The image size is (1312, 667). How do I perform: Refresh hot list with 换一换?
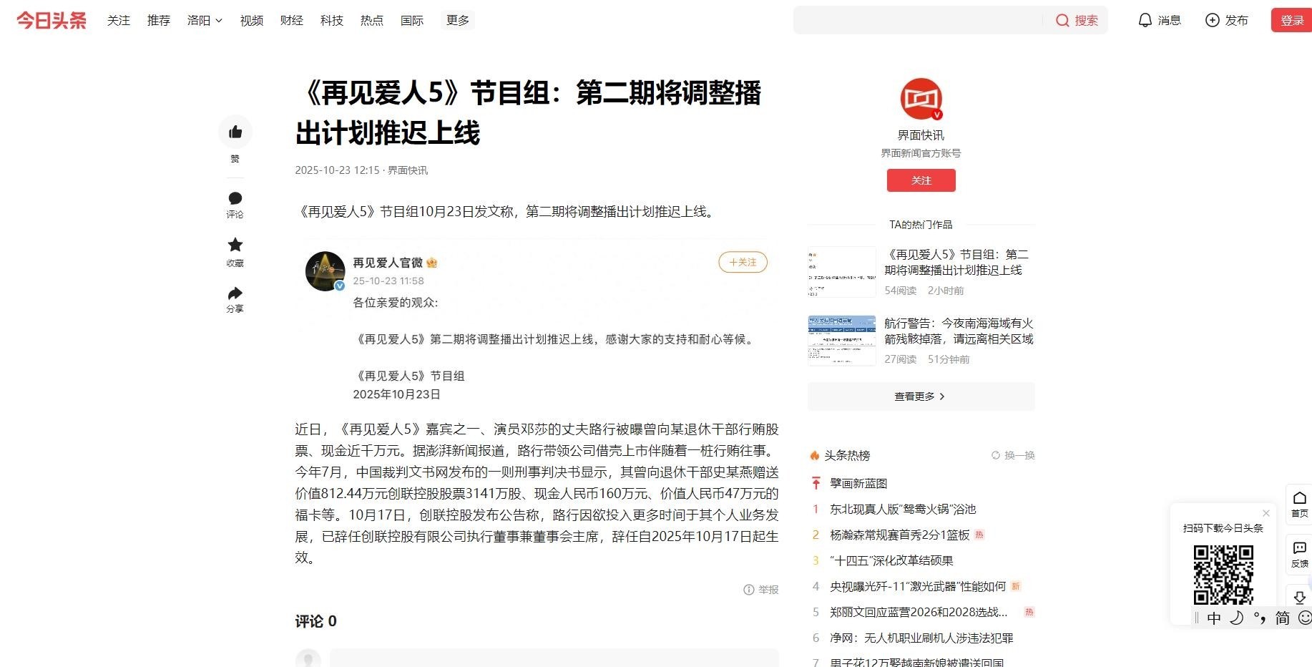tap(1013, 455)
